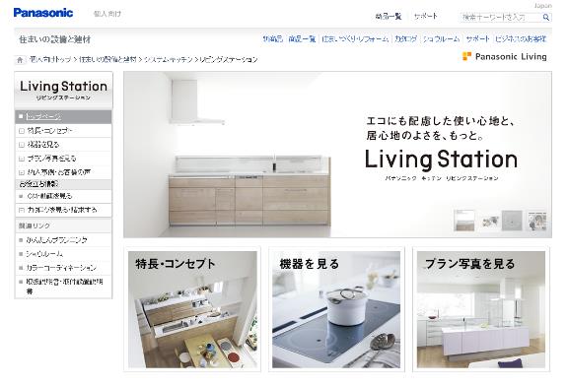
Task: Expand the 機器を見る sidebar plus icon
Action: 22,145
